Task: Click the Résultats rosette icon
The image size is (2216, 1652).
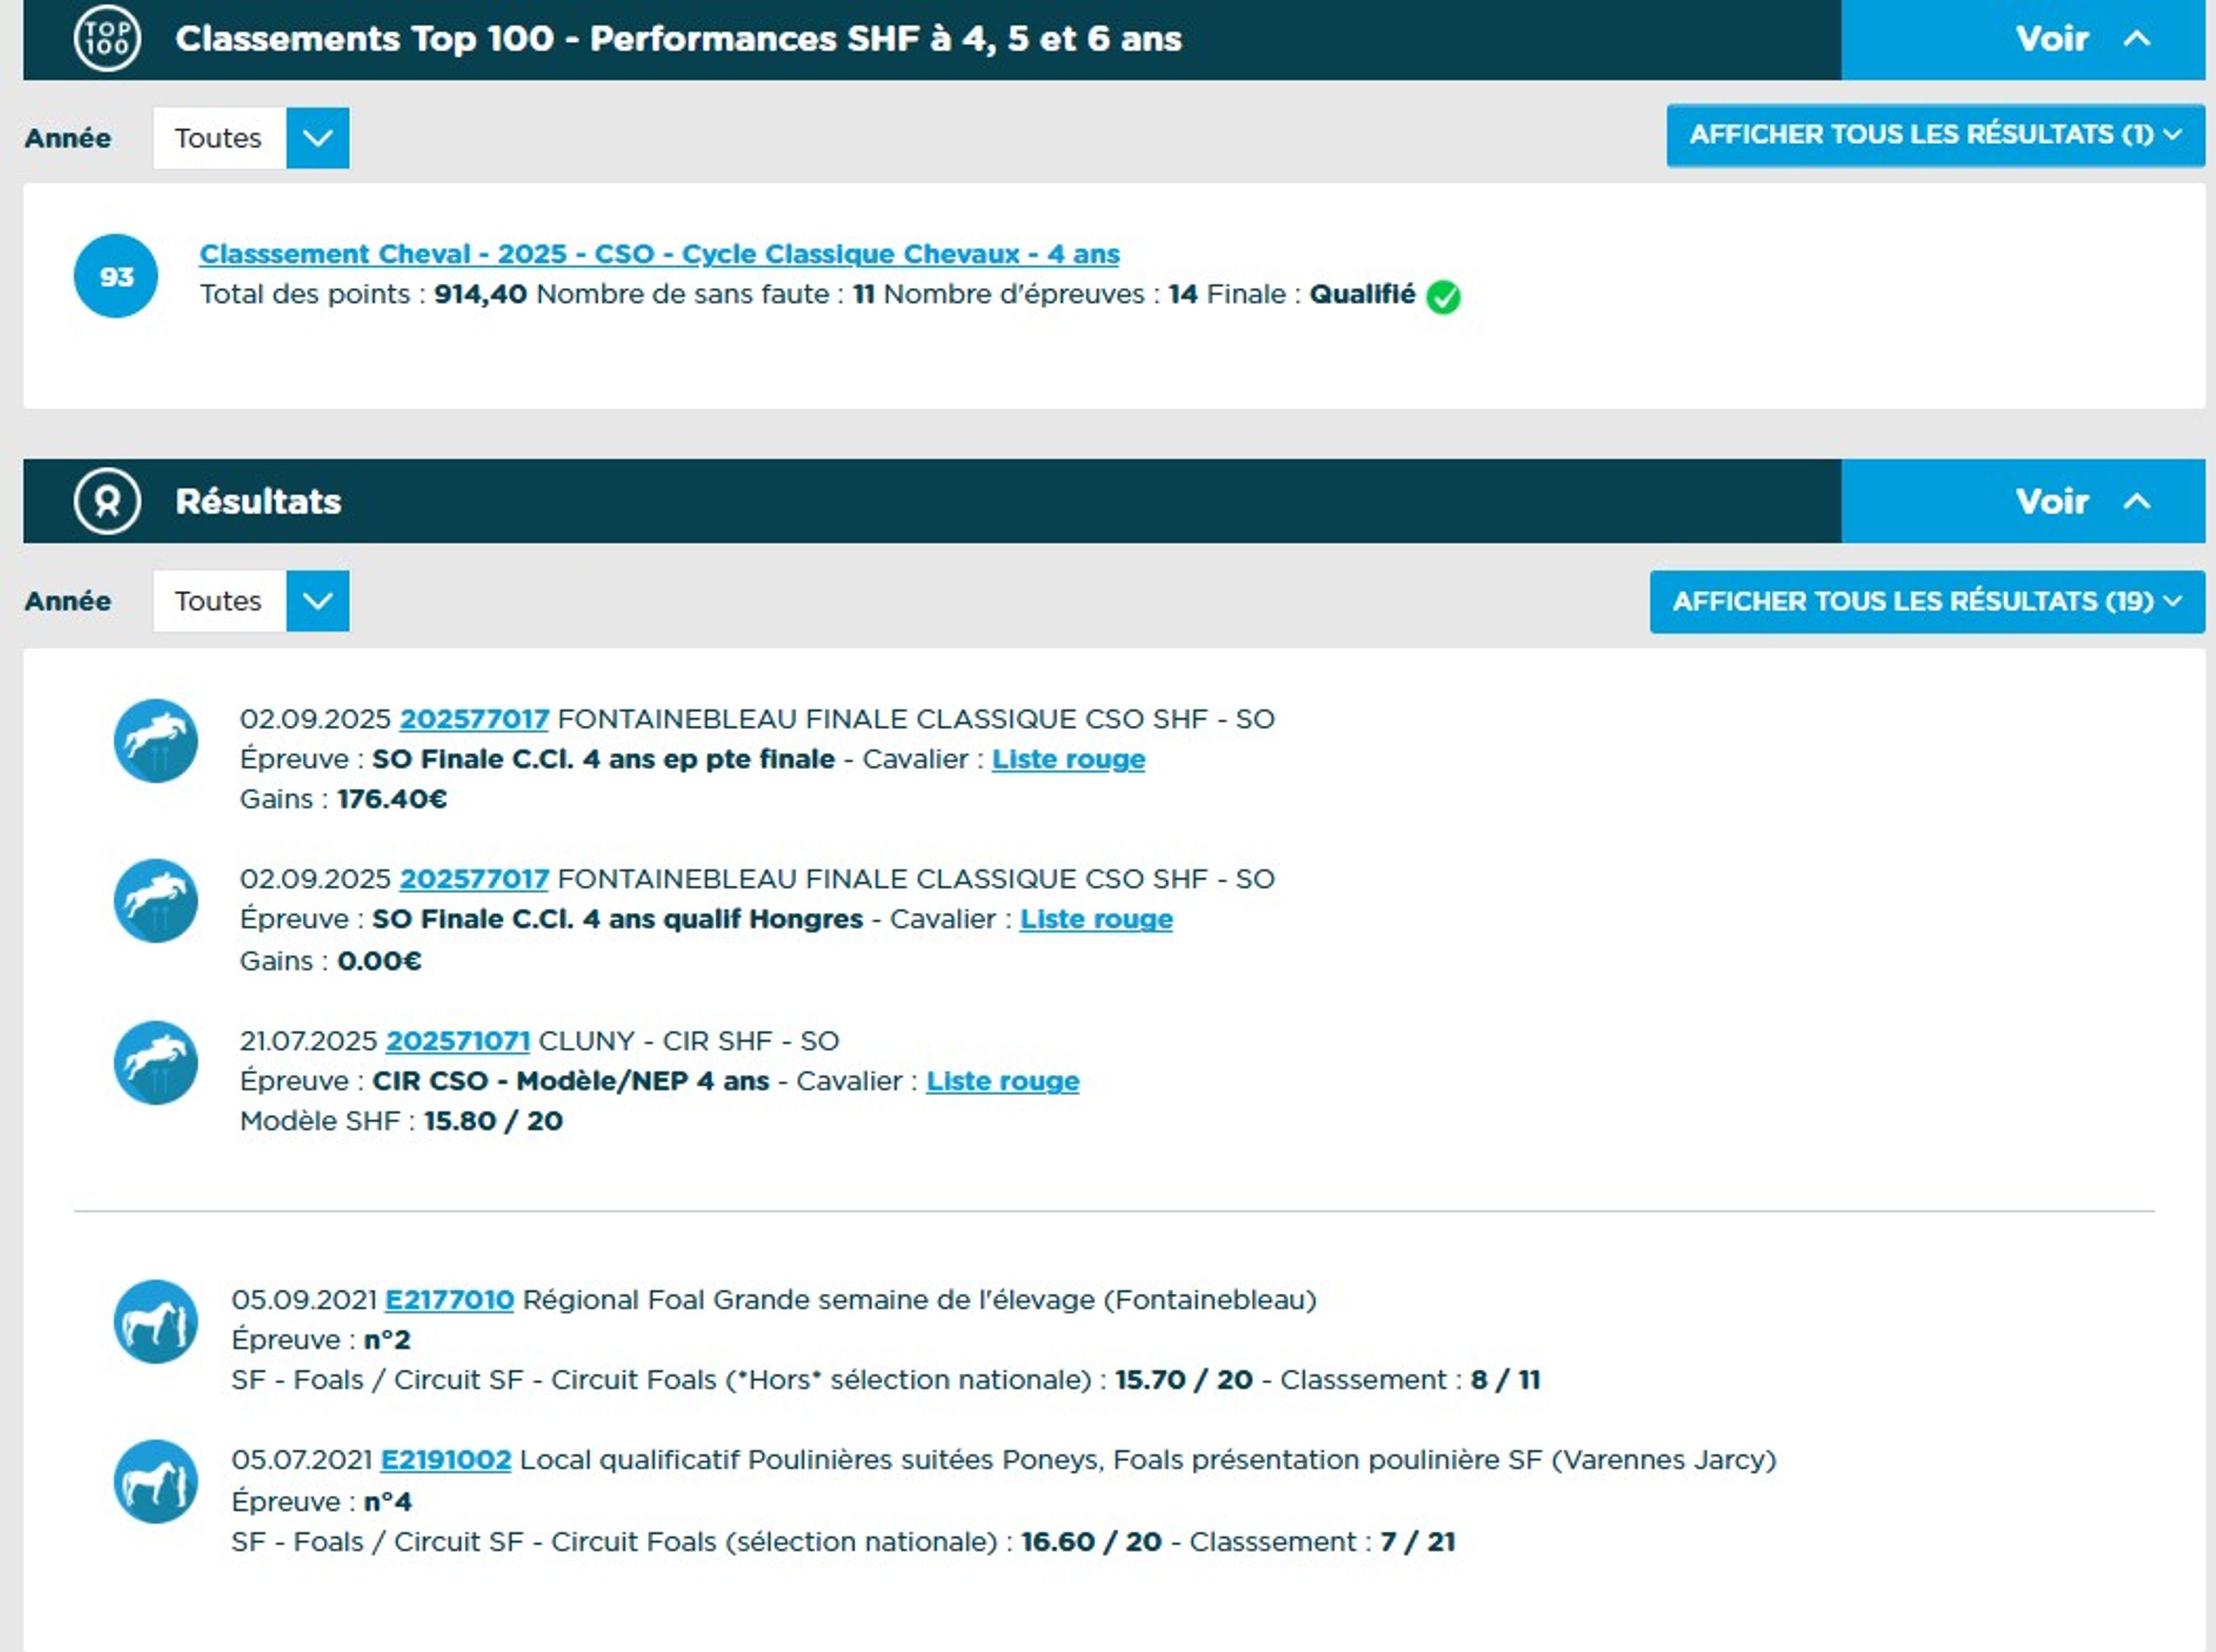Action: (107, 501)
